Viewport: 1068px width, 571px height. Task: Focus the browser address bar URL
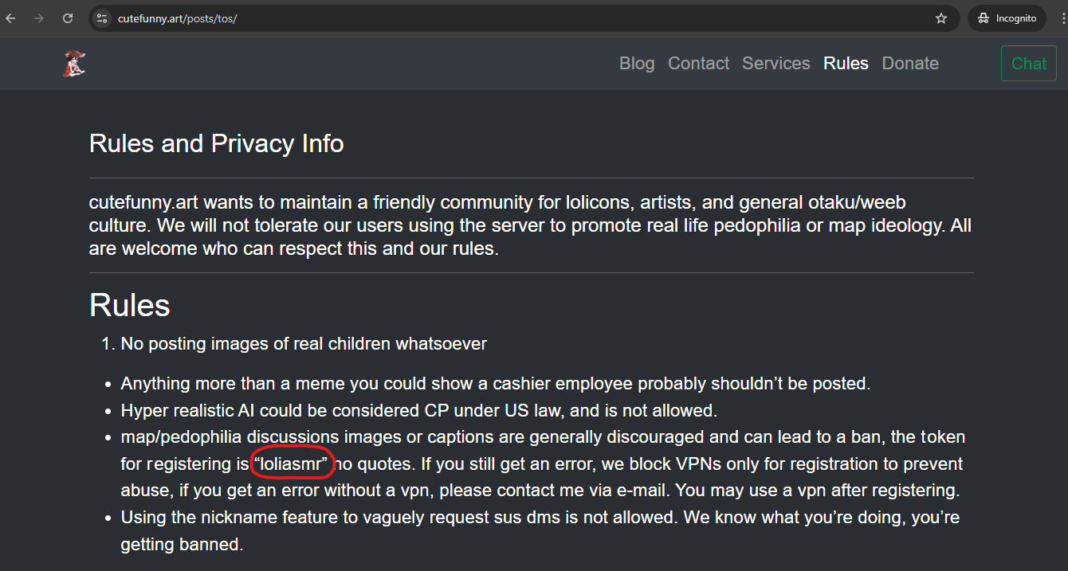point(177,18)
